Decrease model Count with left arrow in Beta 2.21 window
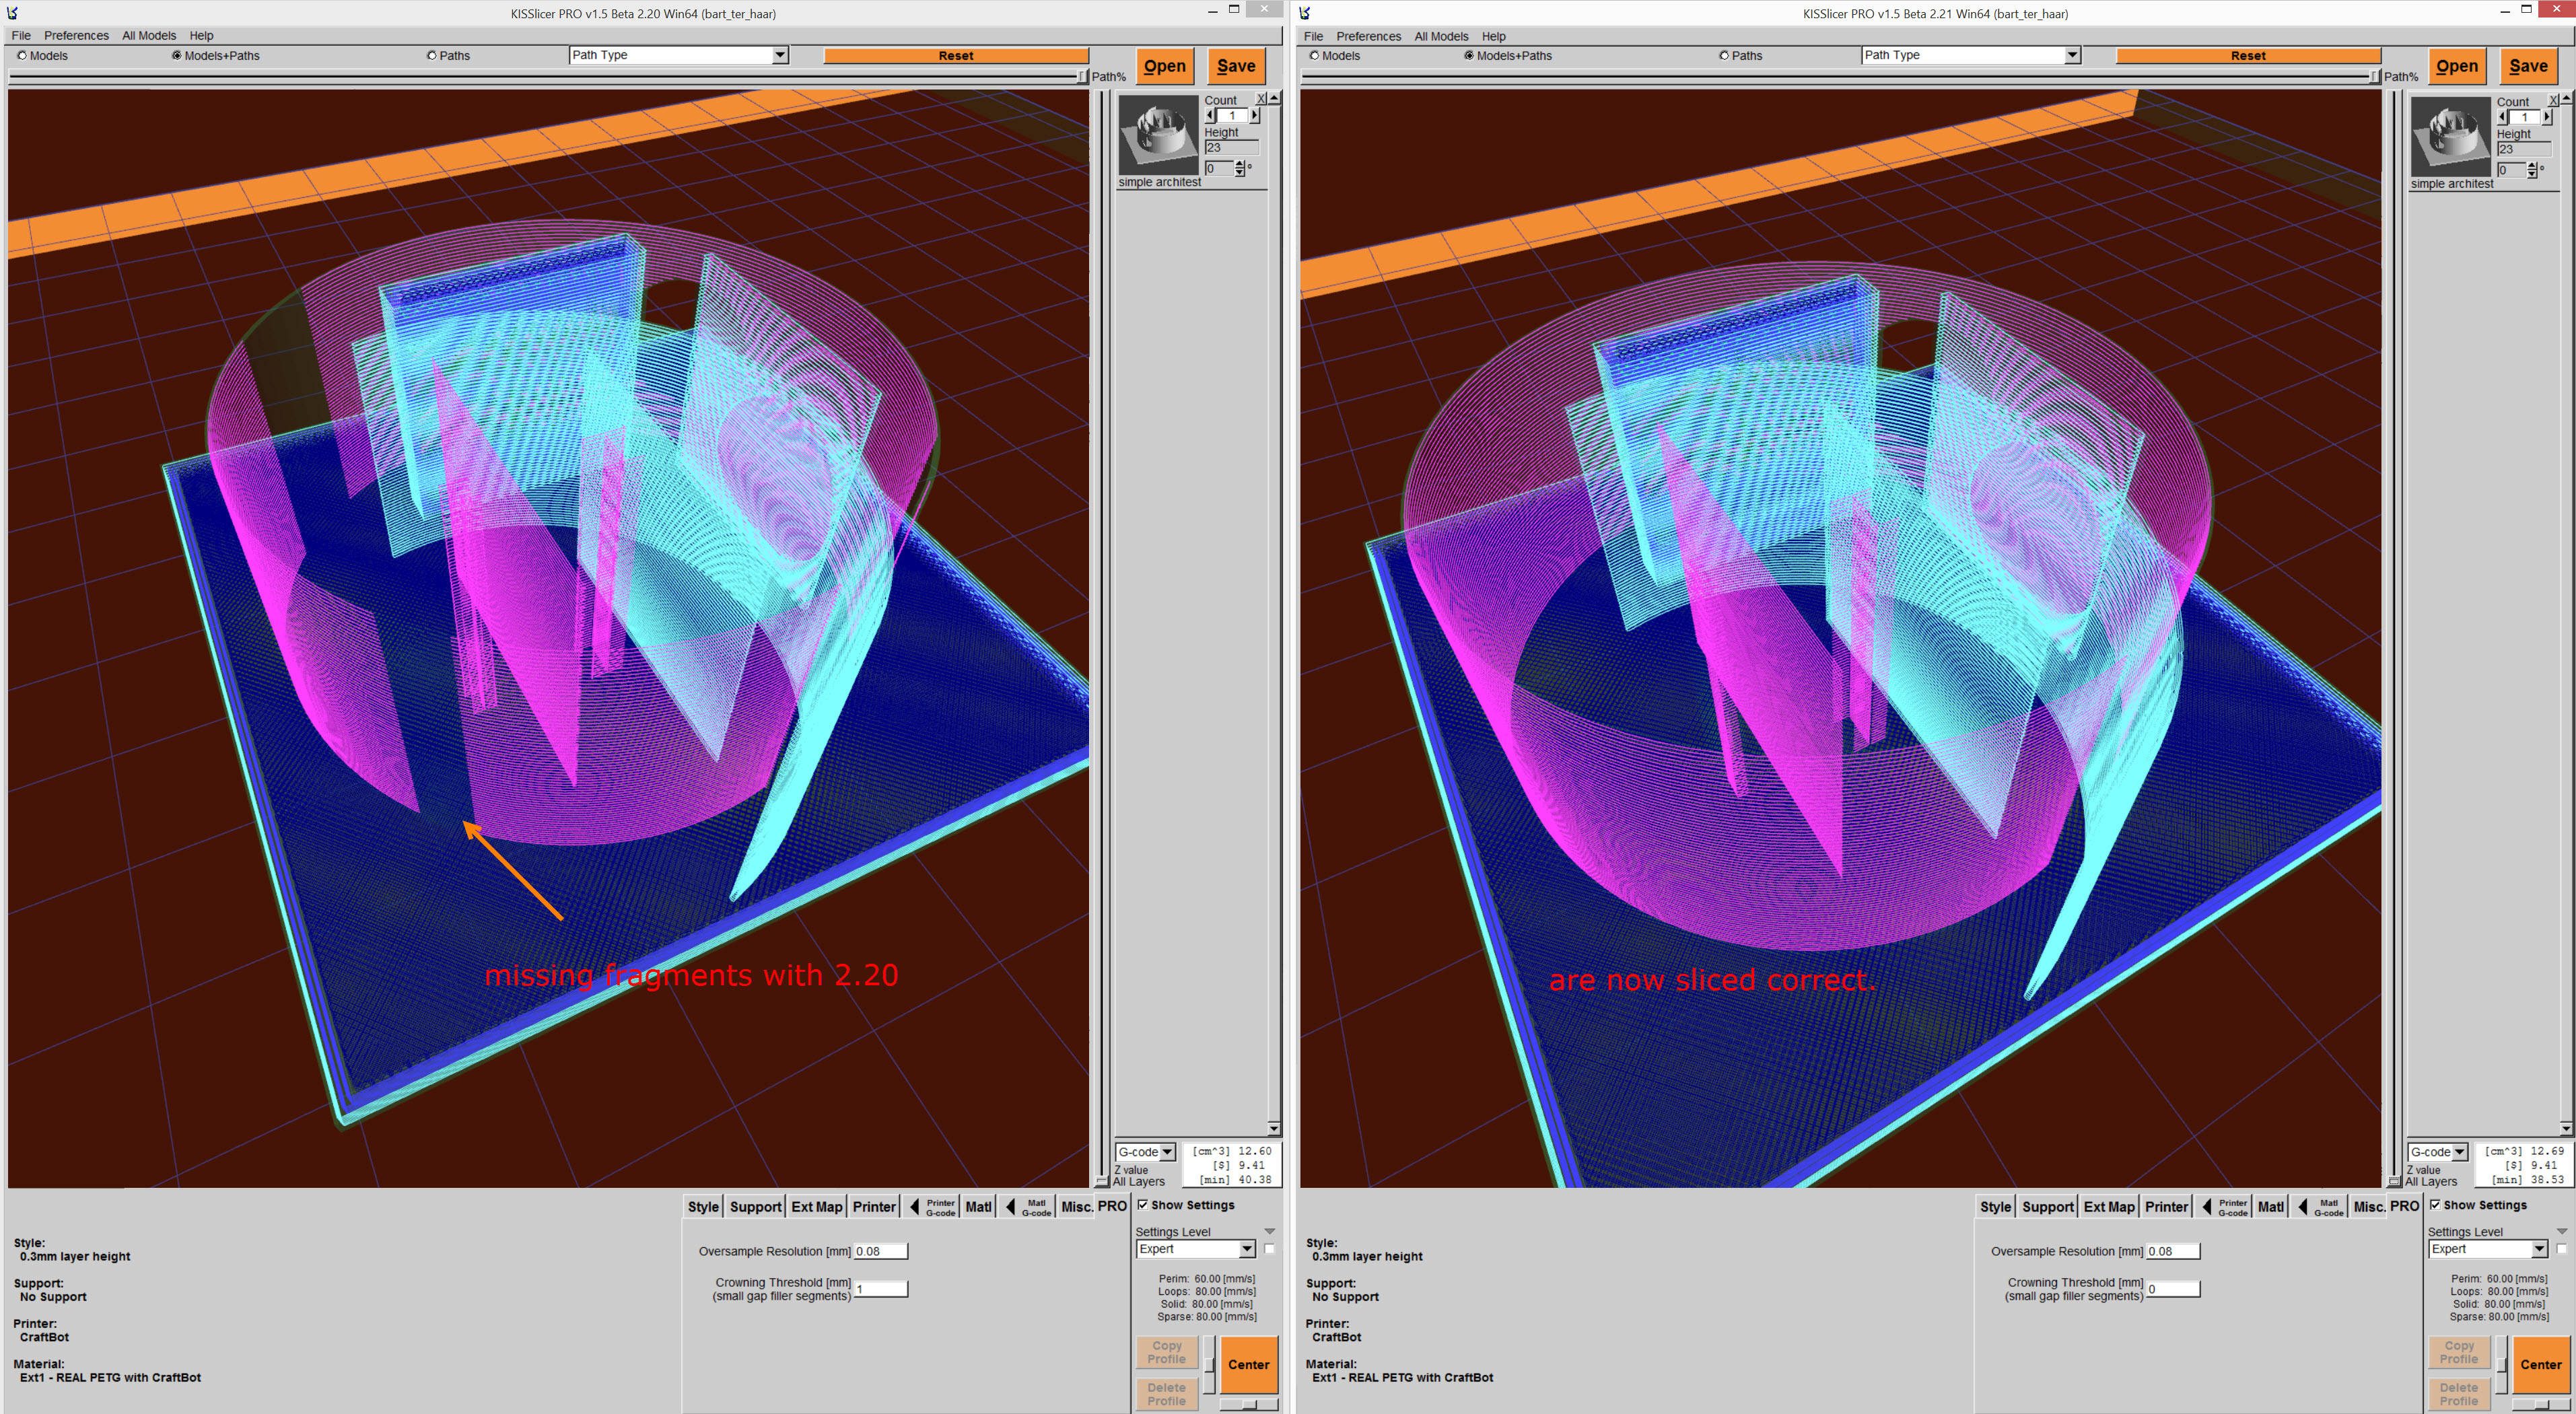This screenshot has height=1414, width=2576. point(2503,117)
